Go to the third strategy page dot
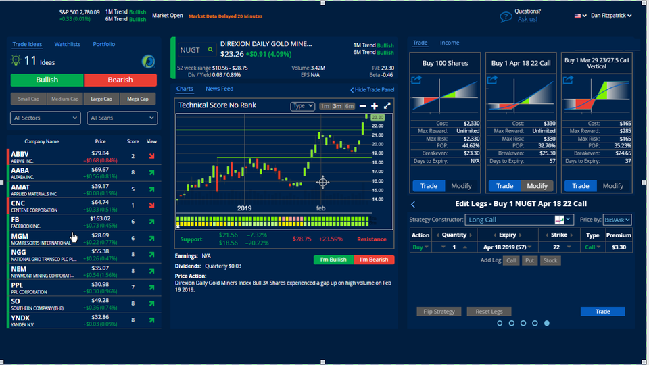The image size is (649, 365). point(523,323)
